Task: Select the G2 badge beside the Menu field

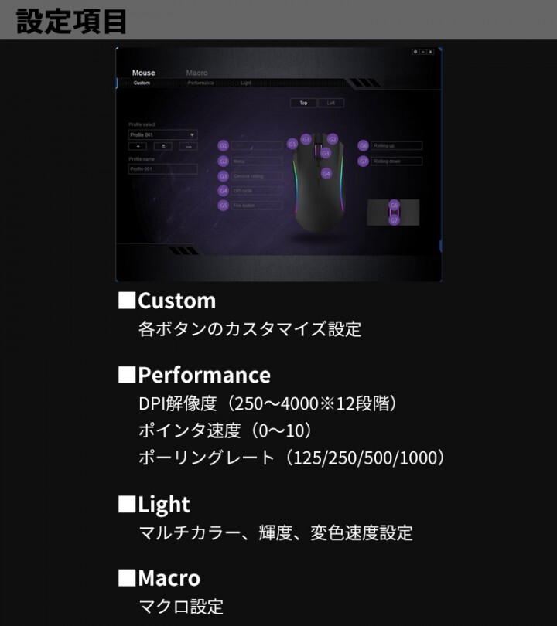Action: pos(224,162)
